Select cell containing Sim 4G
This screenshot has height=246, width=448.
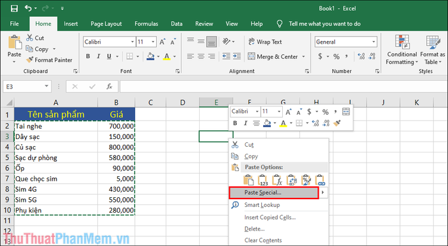pos(56,190)
